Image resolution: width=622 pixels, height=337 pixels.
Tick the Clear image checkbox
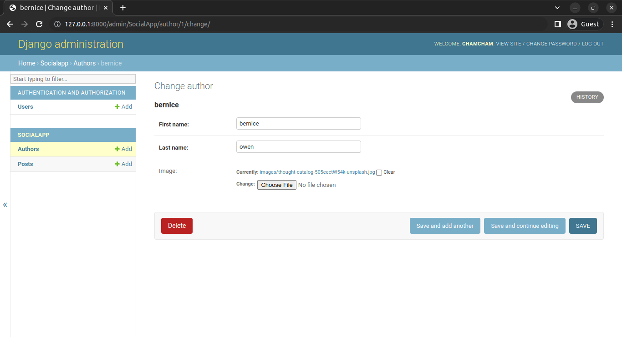pyautogui.click(x=379, y=172)
